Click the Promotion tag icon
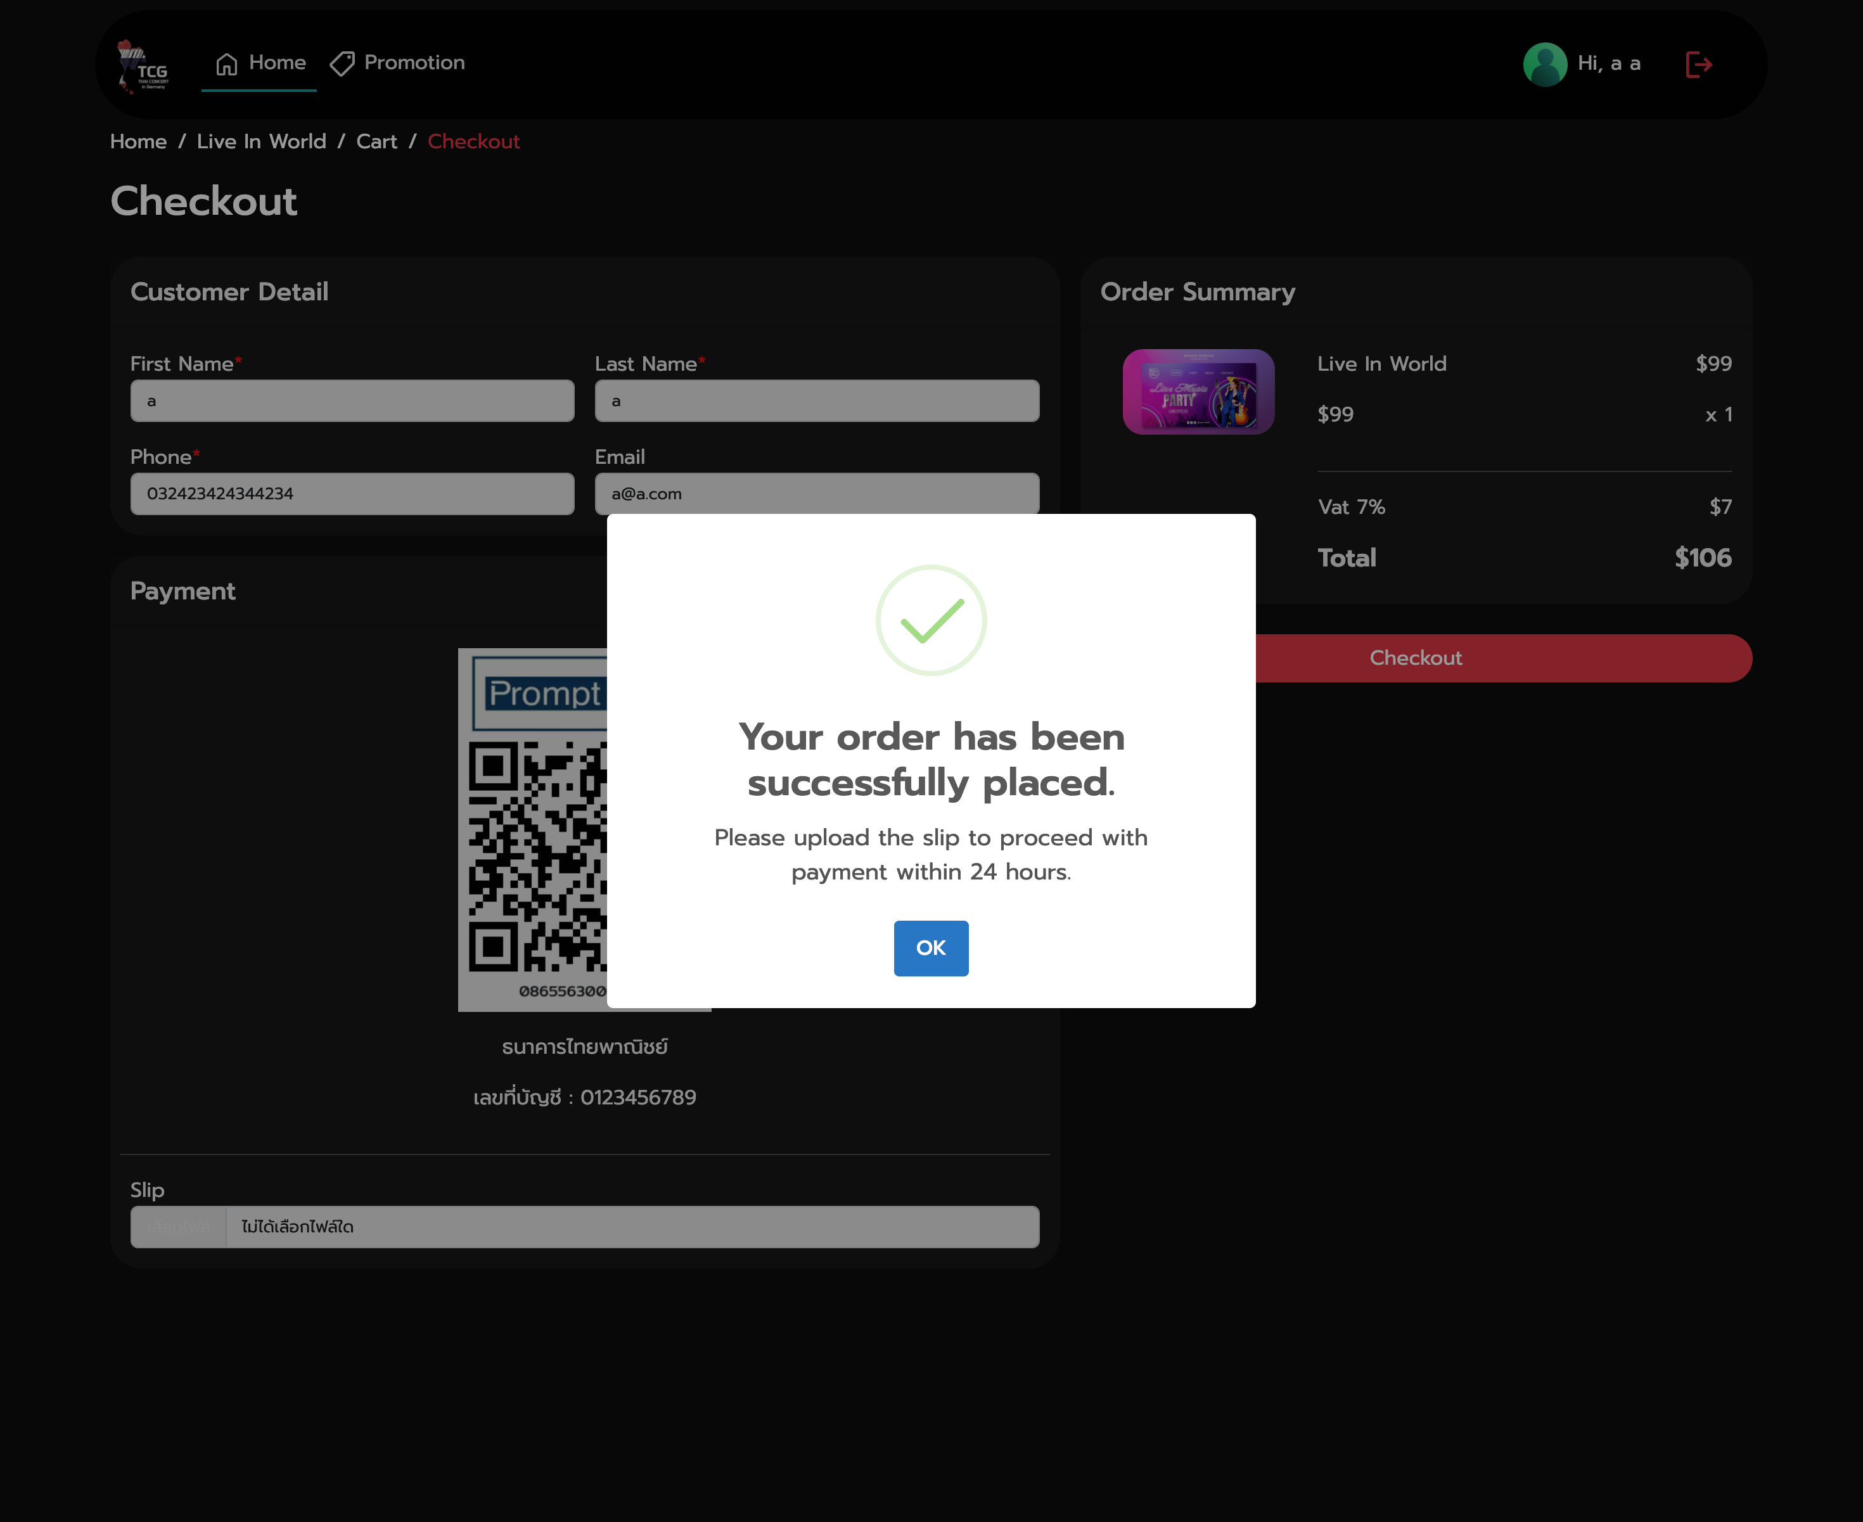 point(342,64)
